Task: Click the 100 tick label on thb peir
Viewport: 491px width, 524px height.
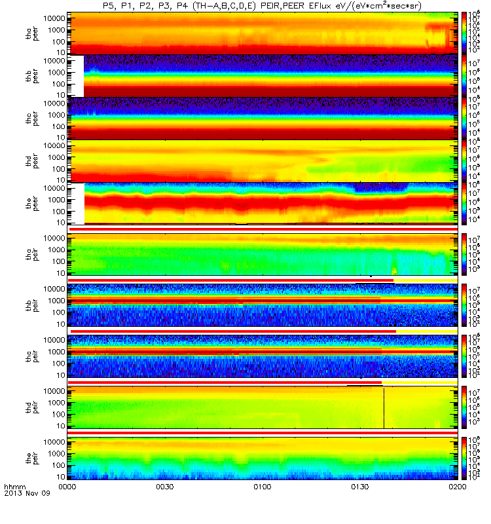Action: click(58, 312)
